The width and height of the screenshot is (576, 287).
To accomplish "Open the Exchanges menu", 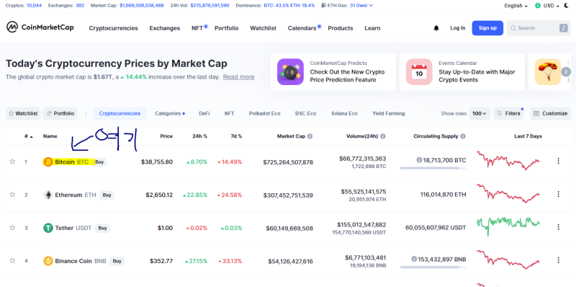I will [x=165, y=28].
